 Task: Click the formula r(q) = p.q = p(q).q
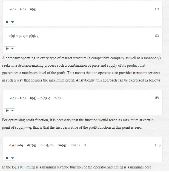click(x=24, y=36)
